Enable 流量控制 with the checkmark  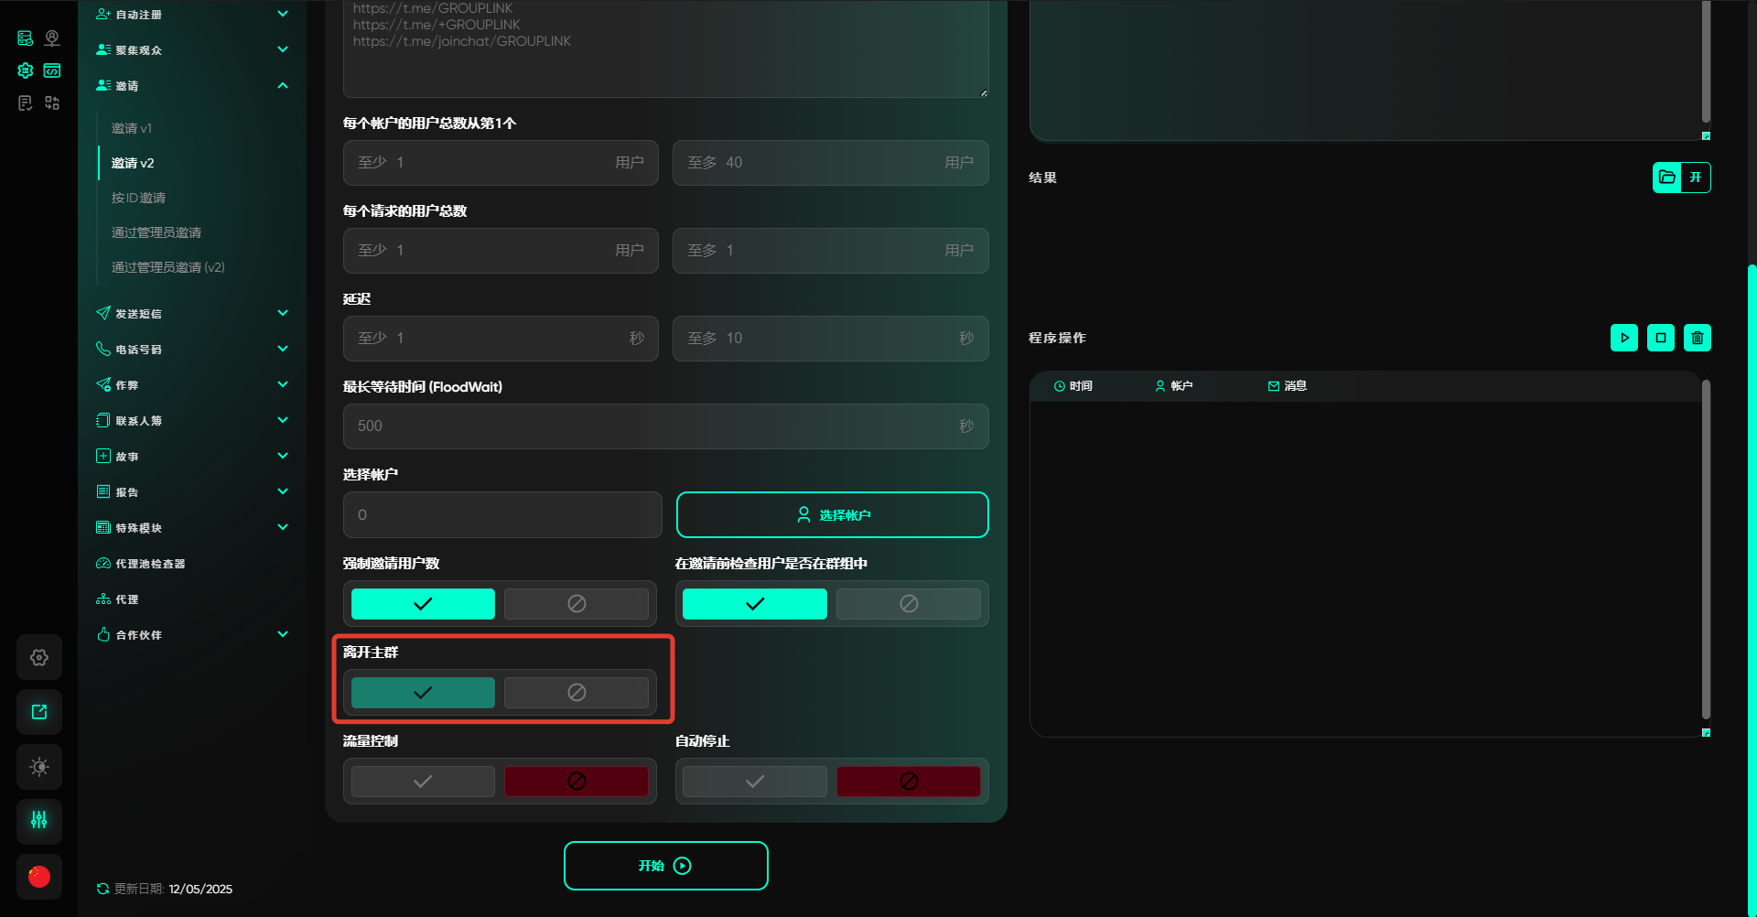423,782
